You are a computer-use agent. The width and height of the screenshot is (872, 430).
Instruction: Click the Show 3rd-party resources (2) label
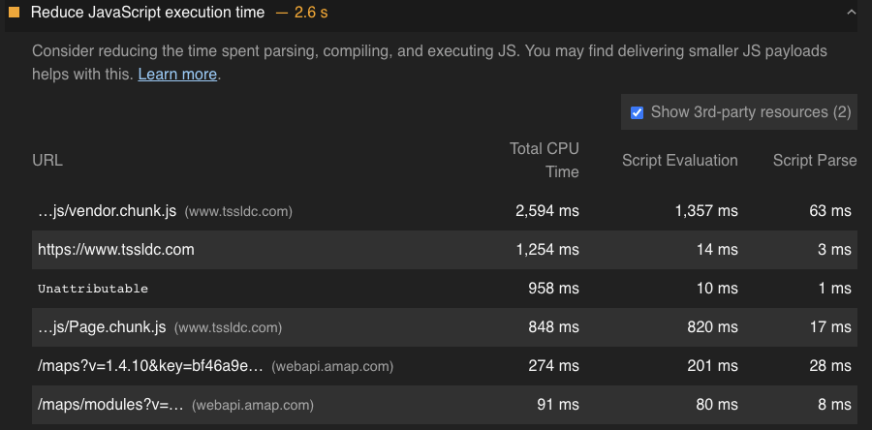[751, 112]
